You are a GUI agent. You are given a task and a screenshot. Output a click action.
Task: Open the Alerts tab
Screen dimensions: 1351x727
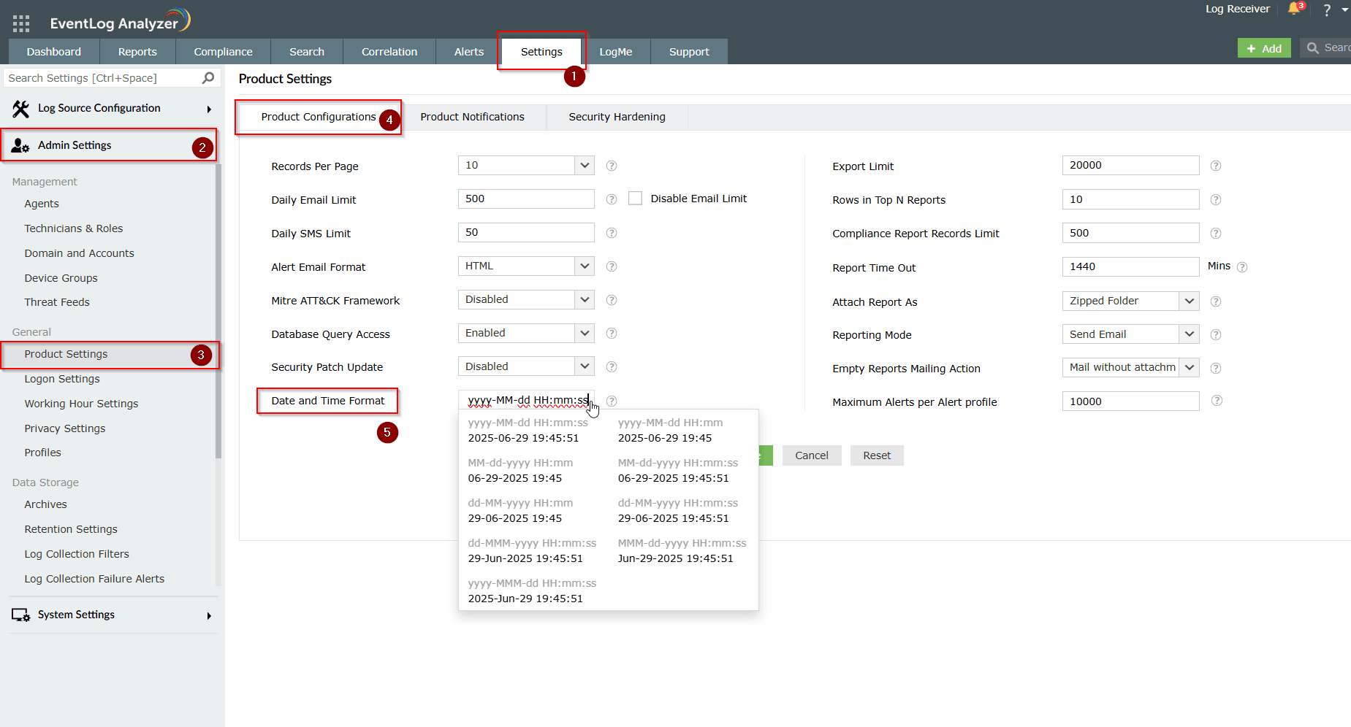click(x=469, y=52)
